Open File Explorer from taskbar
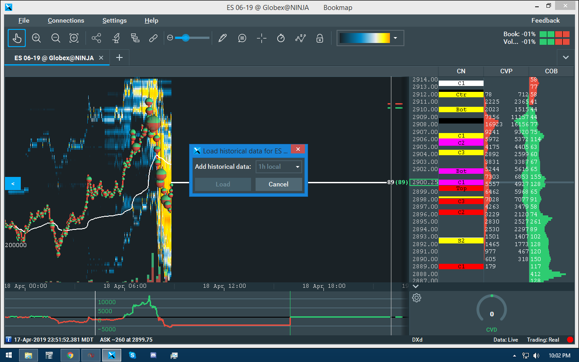This screenshot has height=362, width=579. coord(28,355)
